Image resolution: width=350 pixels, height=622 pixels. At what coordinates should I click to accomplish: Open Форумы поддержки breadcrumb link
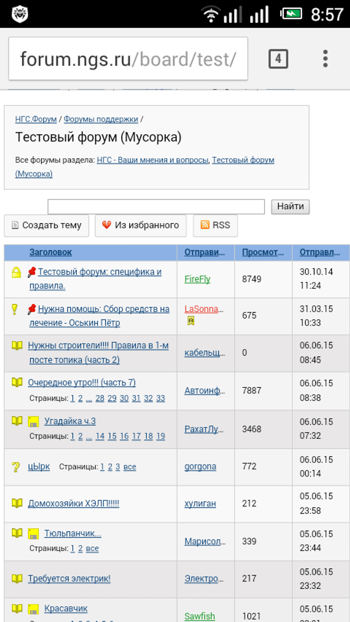(101, 119)
